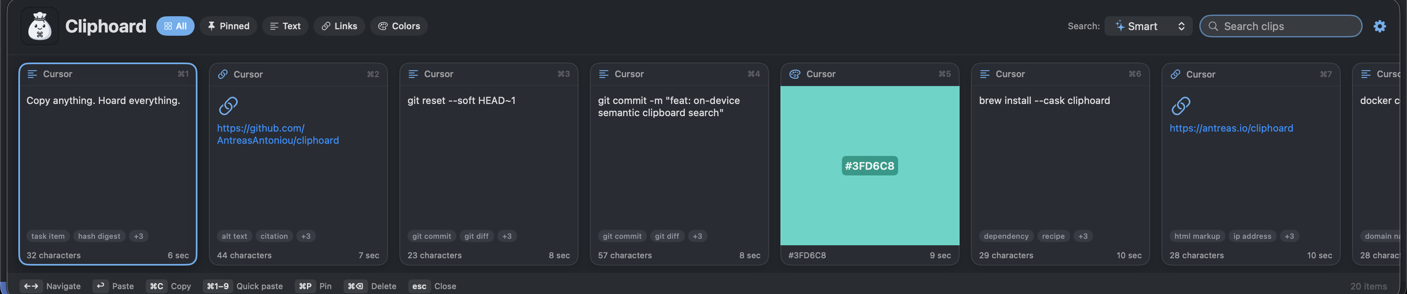Click the #3FD6C8 hex label badge
1407x294 pixels.
870,166
